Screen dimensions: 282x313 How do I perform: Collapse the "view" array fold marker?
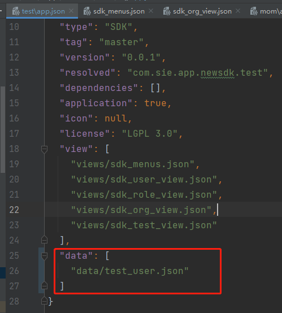[44, 149]
